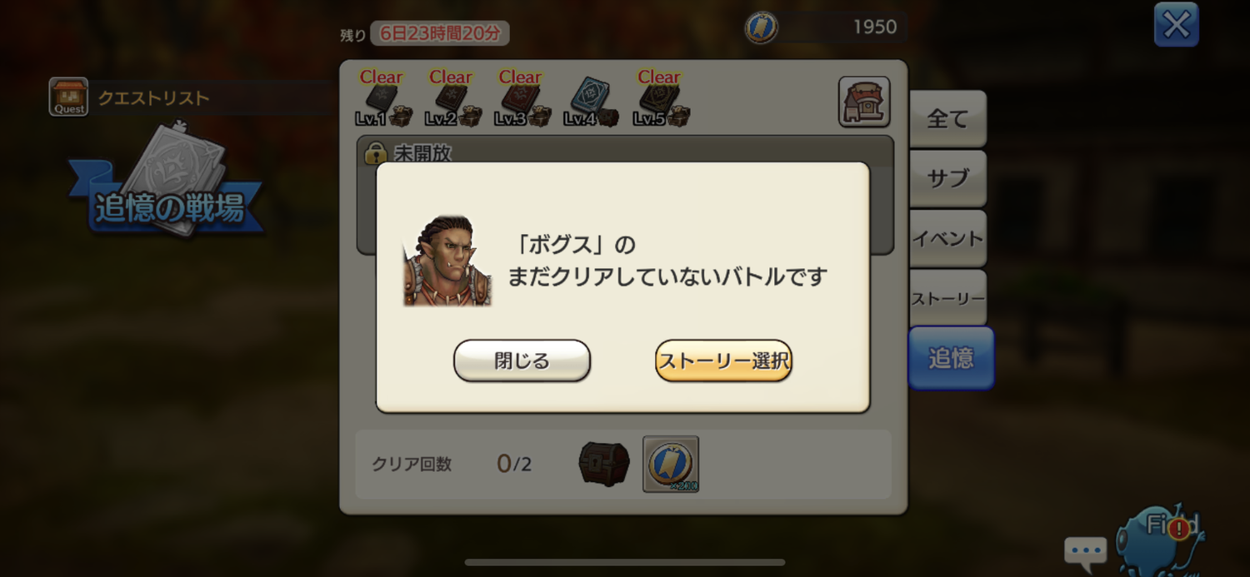This screenshot has width=1250, height=577.
Task: Switch to the 全て tab
Action: click(x=947, y=119)
